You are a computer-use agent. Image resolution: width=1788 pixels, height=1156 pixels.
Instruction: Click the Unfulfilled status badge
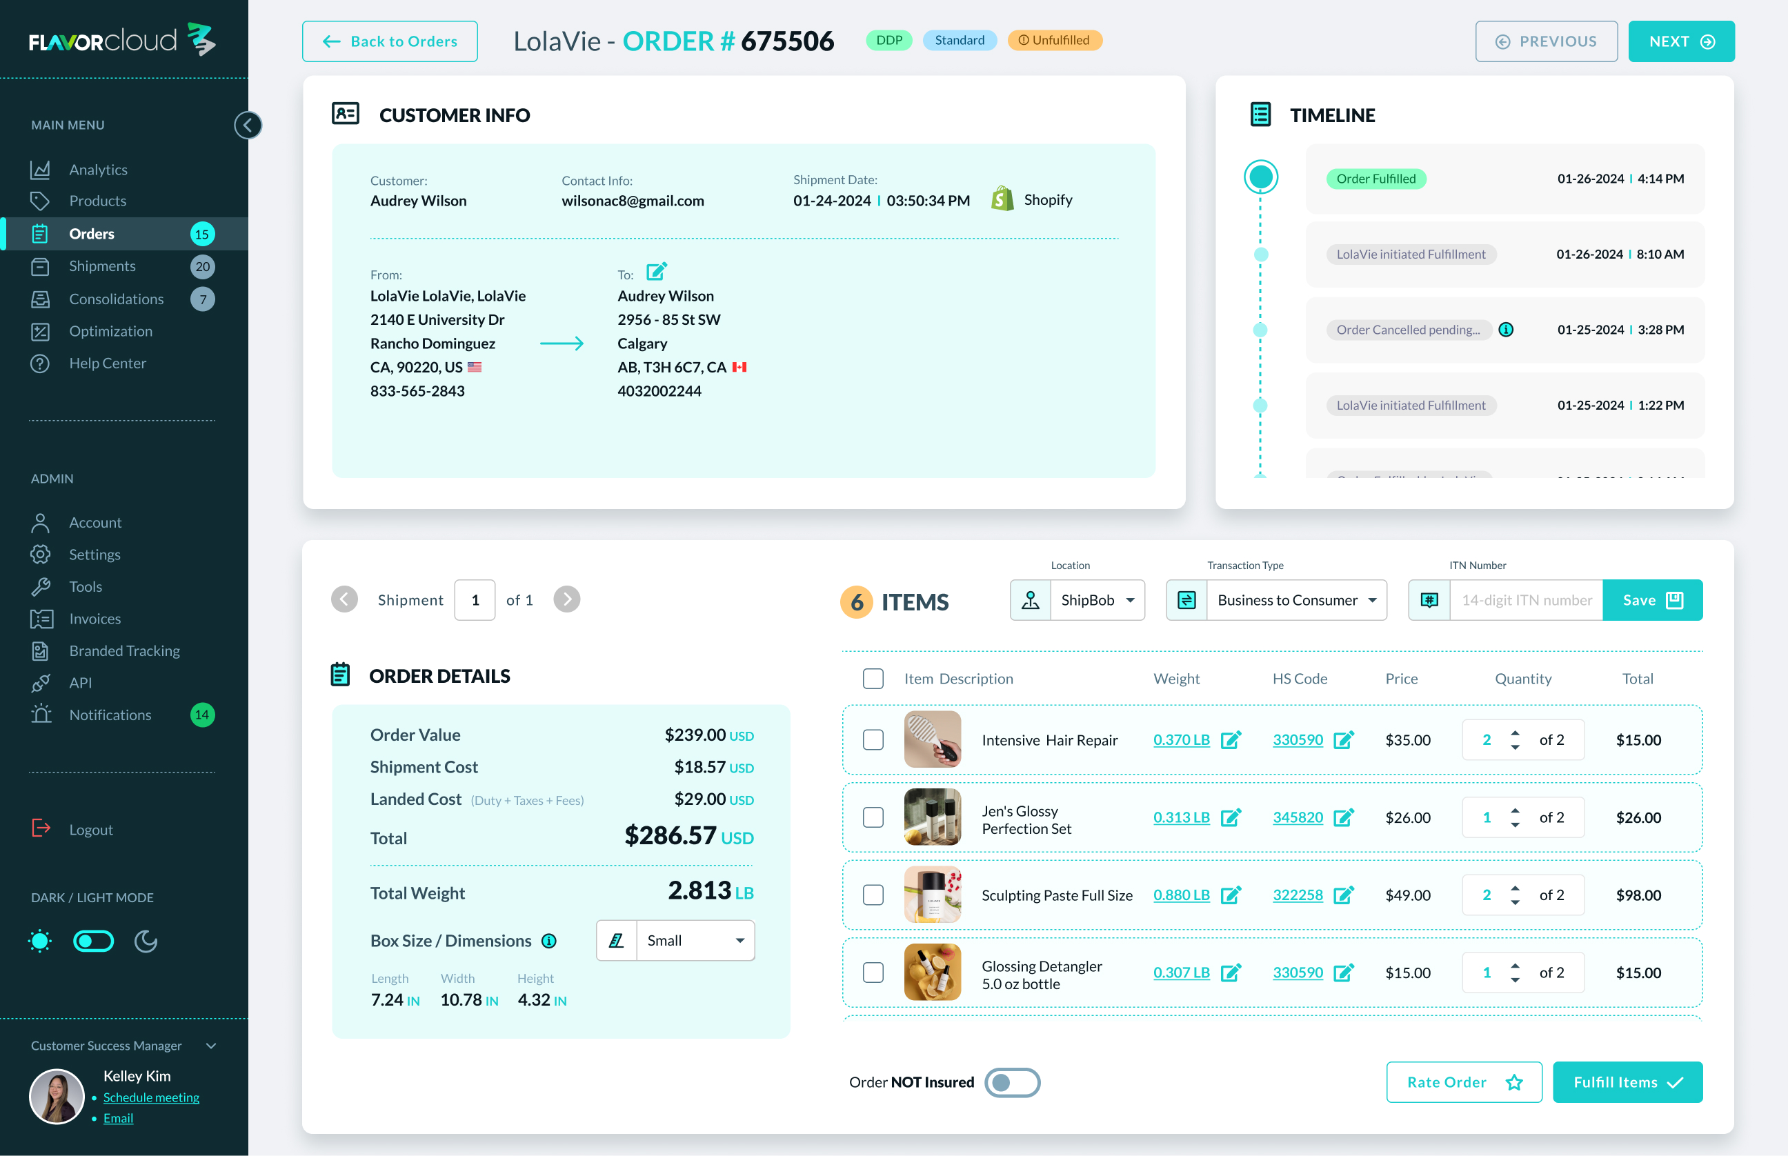pyautogui.click(x=1054, y=40)
